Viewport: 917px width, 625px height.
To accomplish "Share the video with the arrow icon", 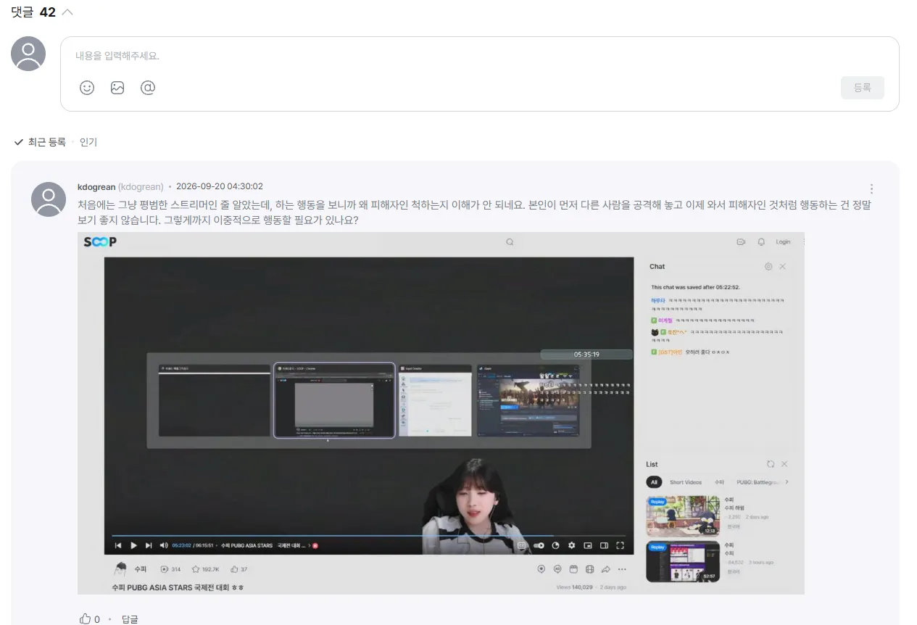I will pos(606,569).
